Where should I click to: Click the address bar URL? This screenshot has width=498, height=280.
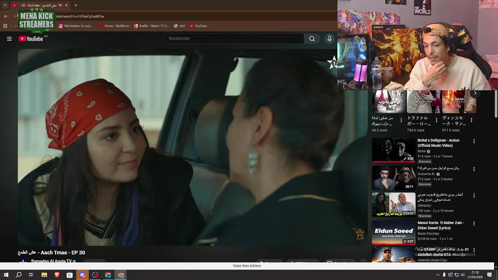point(80,16)
